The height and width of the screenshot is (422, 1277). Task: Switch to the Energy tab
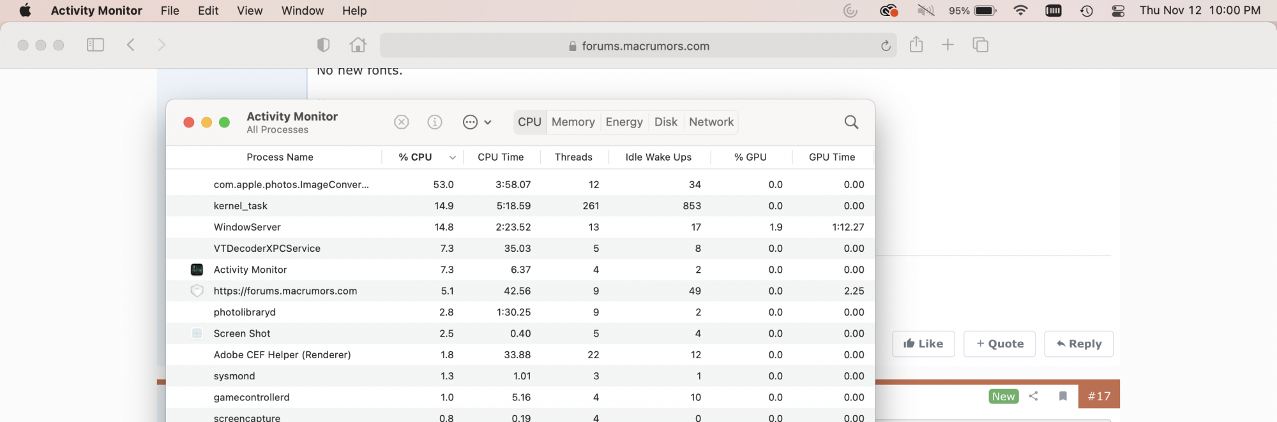point(624,122)
